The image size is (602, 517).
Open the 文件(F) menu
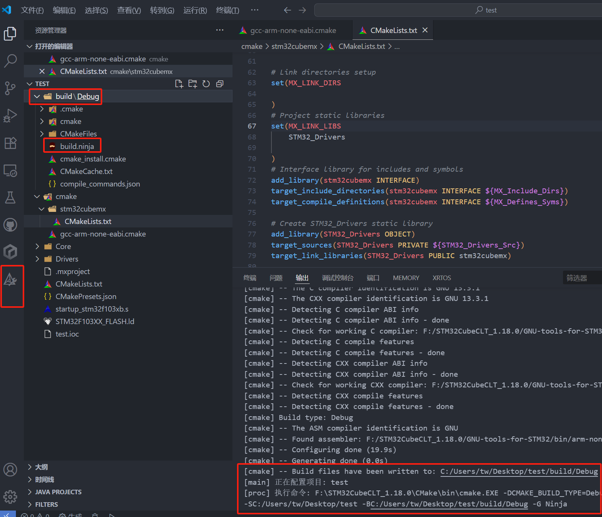click(x=32, y=10)
